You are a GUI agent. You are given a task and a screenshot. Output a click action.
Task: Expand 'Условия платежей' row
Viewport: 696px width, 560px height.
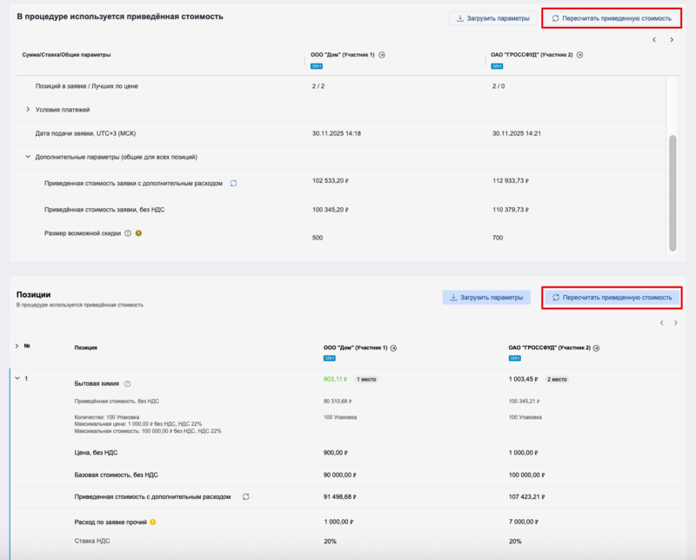(x=28, y=110)
